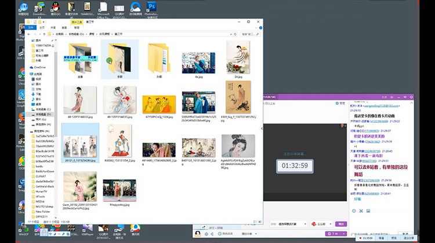Go back in File Explorer
This screenshot has width=435, height=243.
(29, 34)
